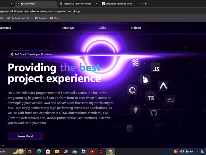Image resolution: width=206 pixels, height=155 pixels.
Task: Click the News bookmark shortcut
Action: coord(55,18)
